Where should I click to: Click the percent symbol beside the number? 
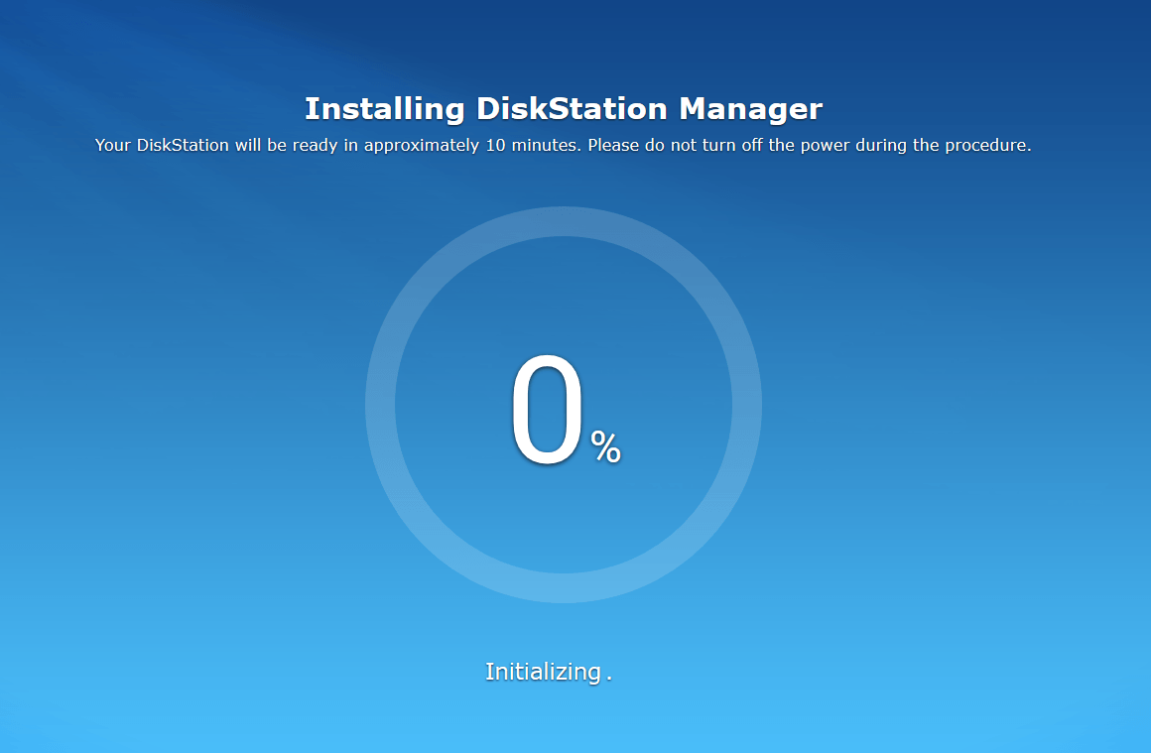605,447
